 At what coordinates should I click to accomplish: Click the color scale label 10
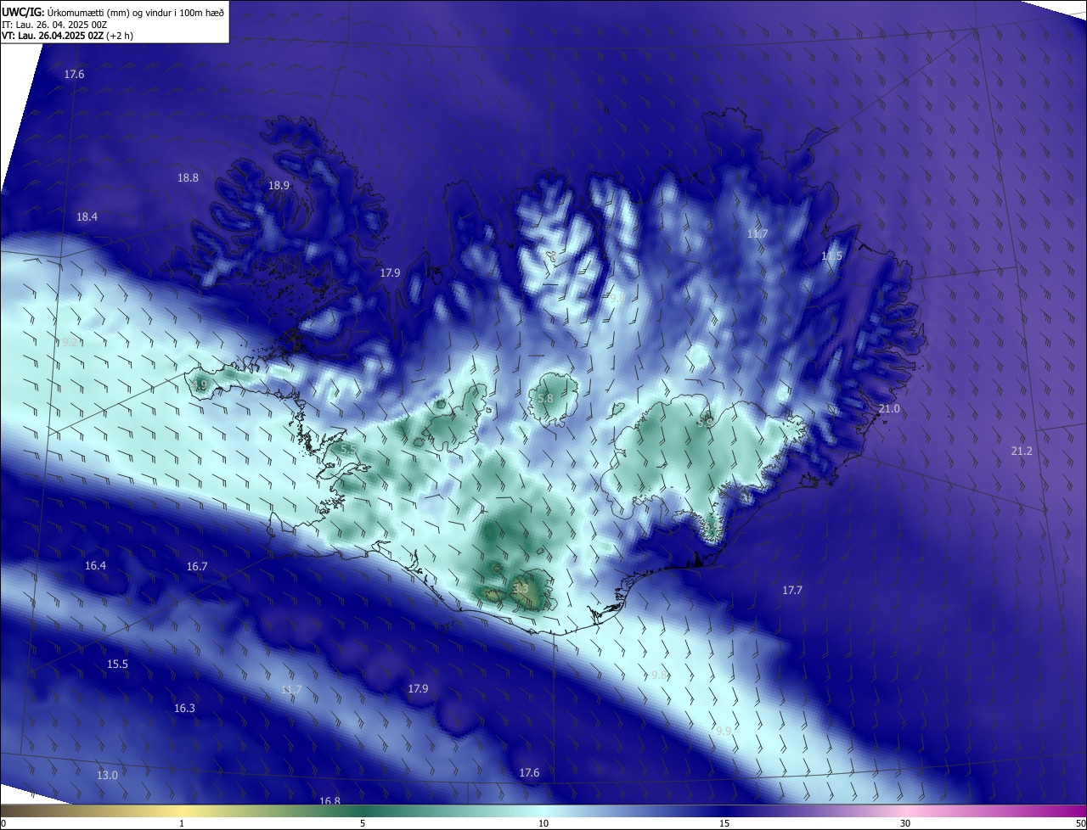543,823
